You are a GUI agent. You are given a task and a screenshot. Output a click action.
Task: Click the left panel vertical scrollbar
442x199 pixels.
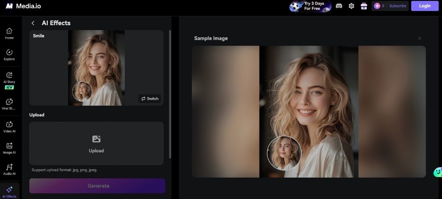tap(170, 95)
